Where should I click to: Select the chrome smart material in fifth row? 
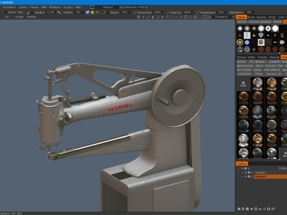pyautogui.click(x=243, y=140)
